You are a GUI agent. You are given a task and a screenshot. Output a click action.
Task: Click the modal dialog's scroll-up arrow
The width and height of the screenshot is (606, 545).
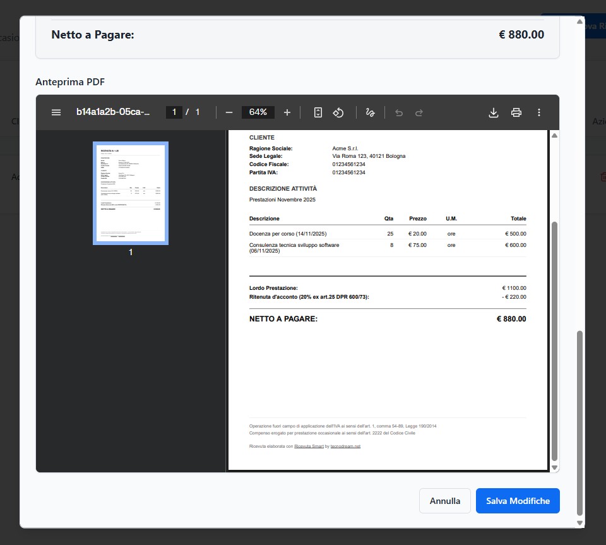[x=580, y=21]
